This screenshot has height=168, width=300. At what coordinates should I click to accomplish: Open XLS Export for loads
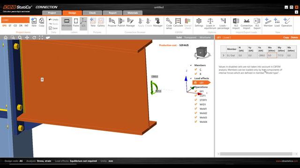click(257, 23)
